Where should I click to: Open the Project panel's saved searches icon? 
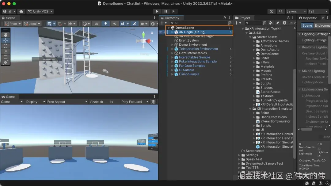tap(264, 23)
